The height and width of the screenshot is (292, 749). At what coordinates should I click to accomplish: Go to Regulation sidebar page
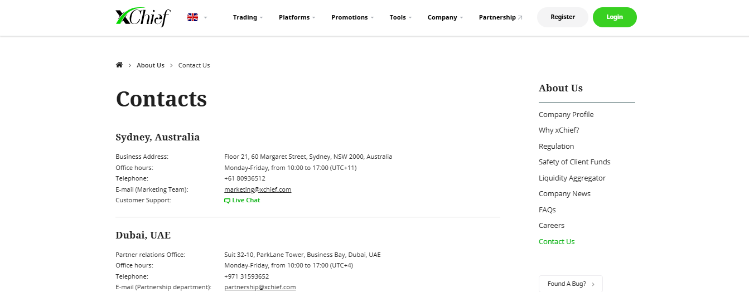click(x=556, y=146)
